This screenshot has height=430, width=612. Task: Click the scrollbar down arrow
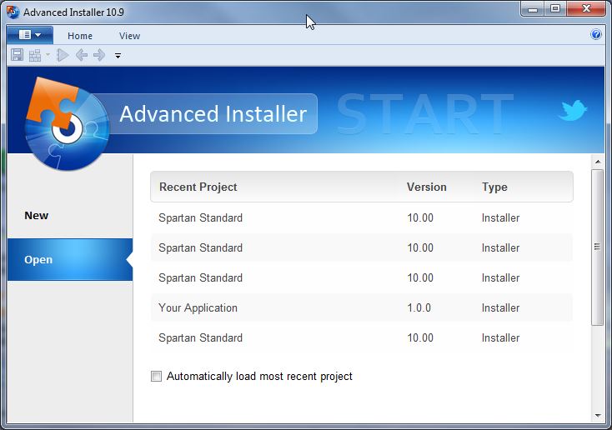(597, 414)
